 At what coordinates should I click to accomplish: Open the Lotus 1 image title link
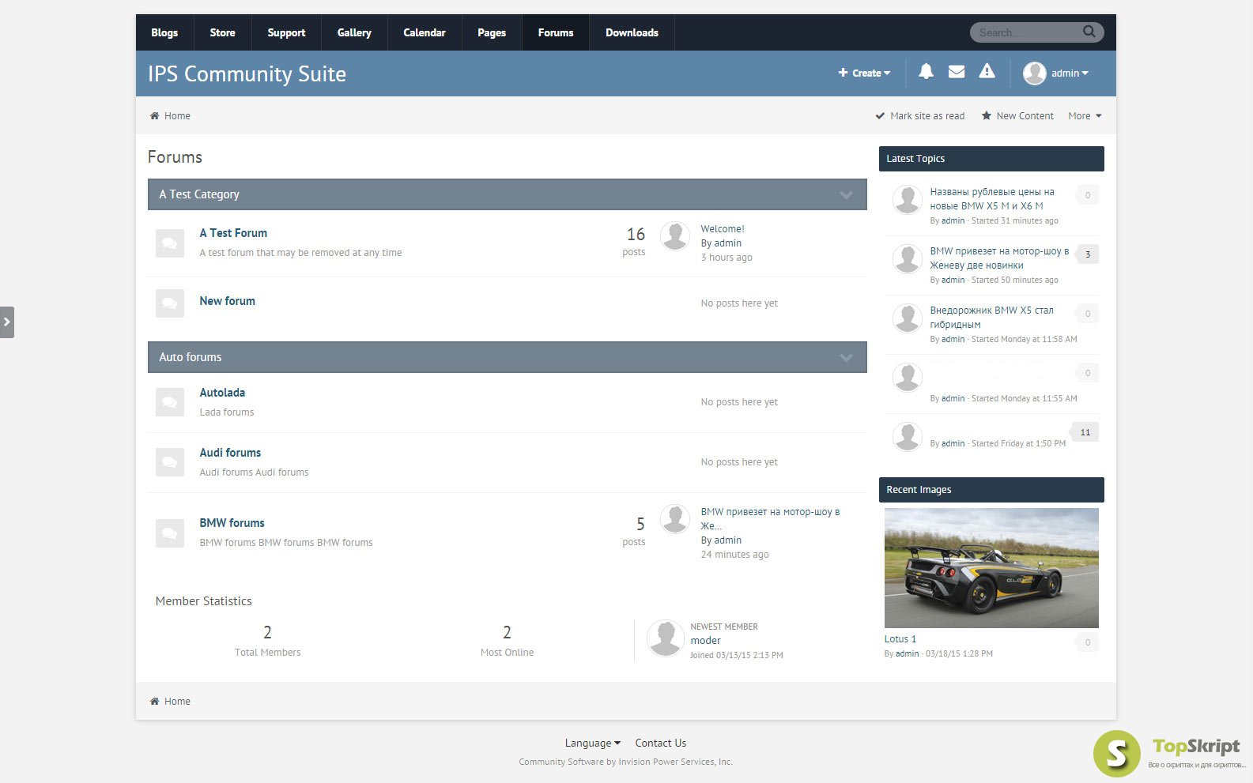coord(900,639)
